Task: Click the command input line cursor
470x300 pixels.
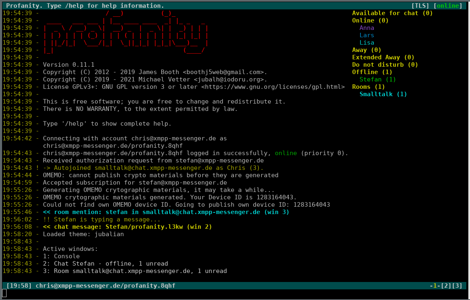Action: [x=4, y=293]
